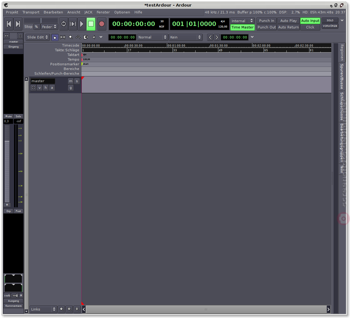Open master track height button h
This screenshot has height=318, width=350.
tap(46, 87)
